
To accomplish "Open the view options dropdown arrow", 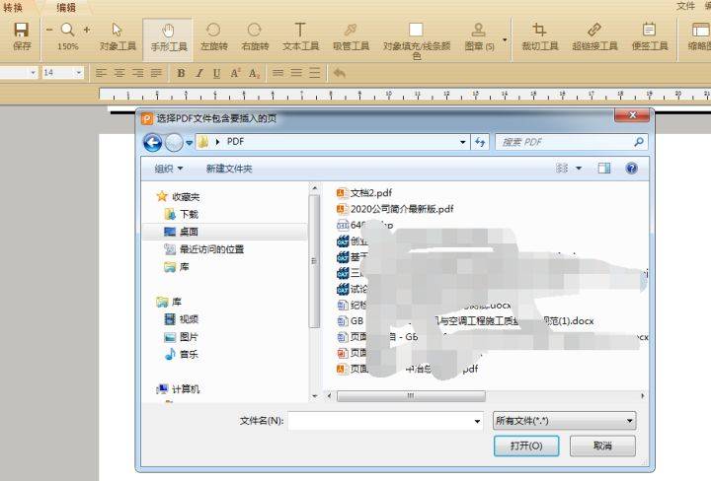I will 579,169.
